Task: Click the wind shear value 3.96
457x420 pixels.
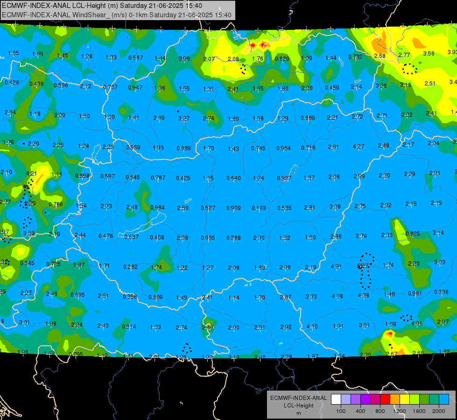Action: coord(184,59)
